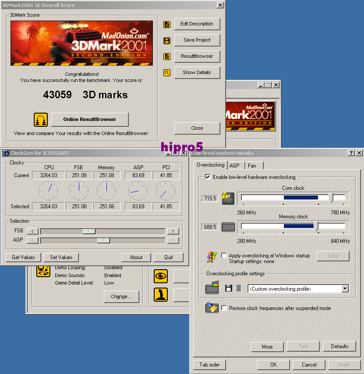The image size is (364, 374).
Task: Toggle Enable low-level hardware overclocking checkbox
Action: [x=208, y=177]
